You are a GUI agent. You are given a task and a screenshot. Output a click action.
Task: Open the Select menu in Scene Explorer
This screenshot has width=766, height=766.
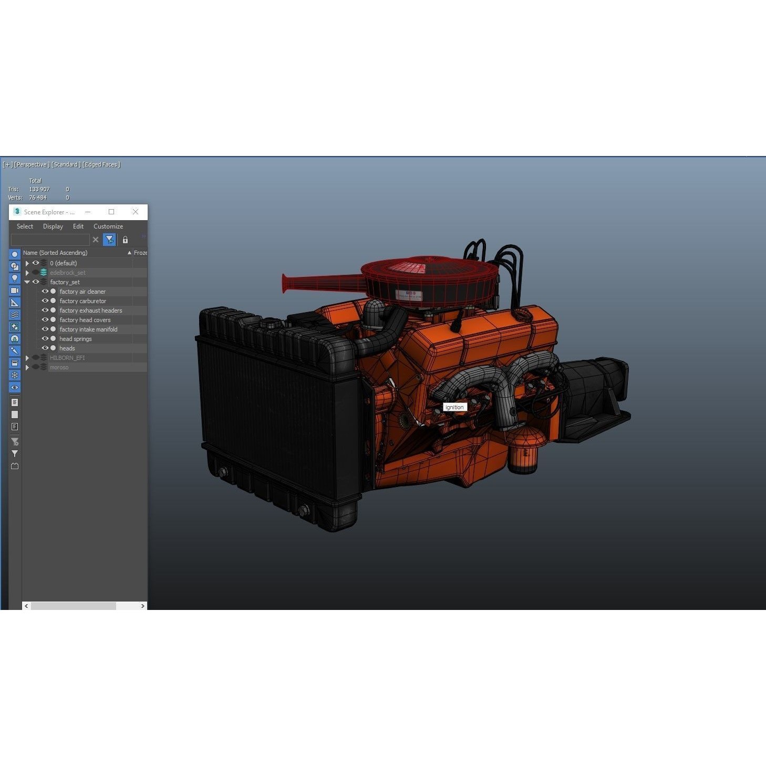(24, 226)
